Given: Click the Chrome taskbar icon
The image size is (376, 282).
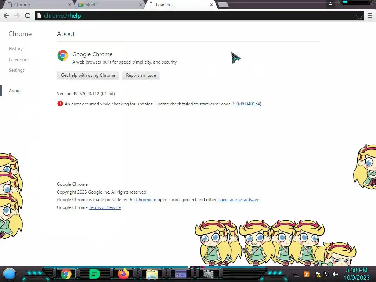Looking at the screenshot, I should [66, 274].
